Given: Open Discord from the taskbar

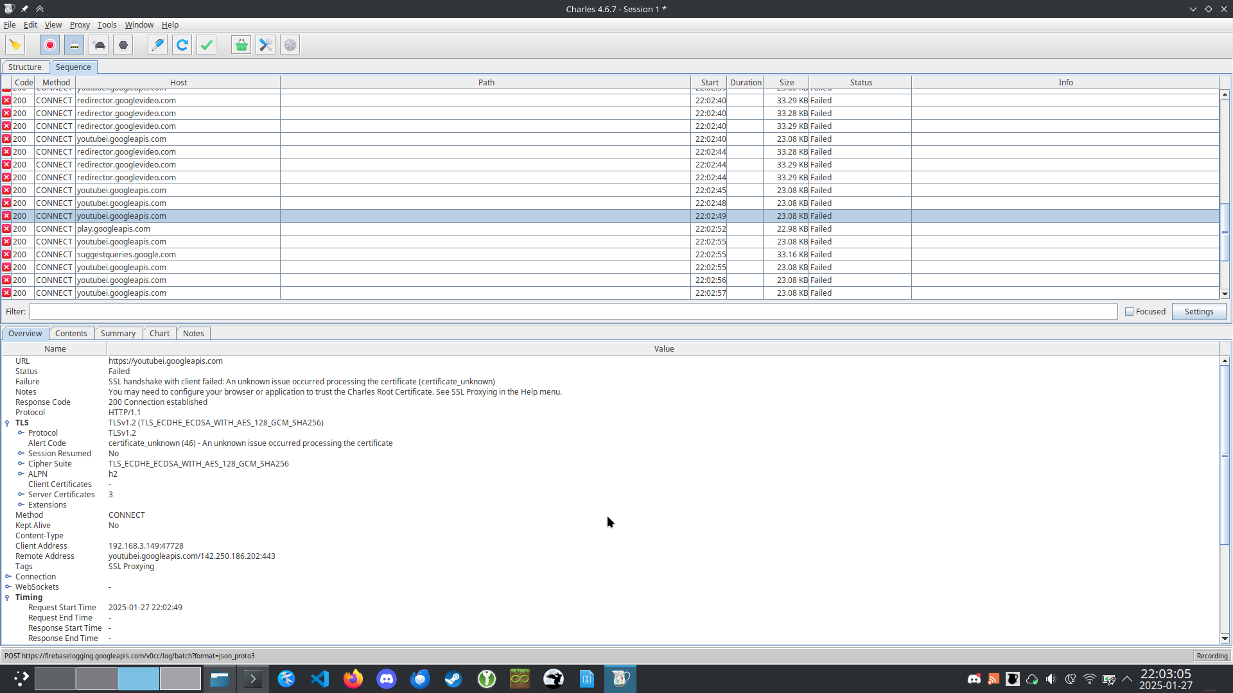Looking at the screenshot, I should click(x=387, y=679).
